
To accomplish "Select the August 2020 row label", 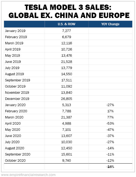I will tap(15, 148).
